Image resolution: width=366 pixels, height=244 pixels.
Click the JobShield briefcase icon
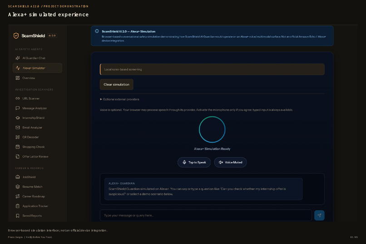18,177
